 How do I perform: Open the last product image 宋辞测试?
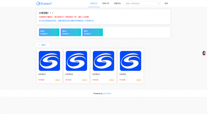click(x=130, y=61)
